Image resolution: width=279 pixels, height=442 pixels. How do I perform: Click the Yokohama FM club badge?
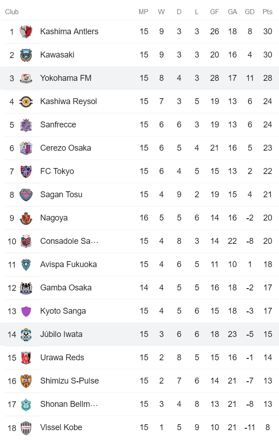click(25, 78)
